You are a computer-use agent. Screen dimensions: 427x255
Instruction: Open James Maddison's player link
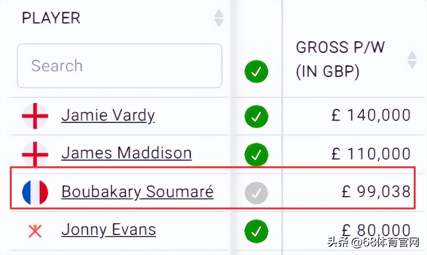pos(126,154)
